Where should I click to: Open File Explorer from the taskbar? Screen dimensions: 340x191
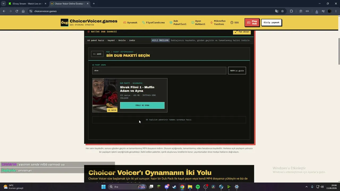(190, 187)
